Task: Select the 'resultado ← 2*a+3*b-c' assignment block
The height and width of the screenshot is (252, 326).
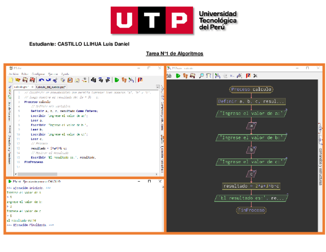Action: 251,186
